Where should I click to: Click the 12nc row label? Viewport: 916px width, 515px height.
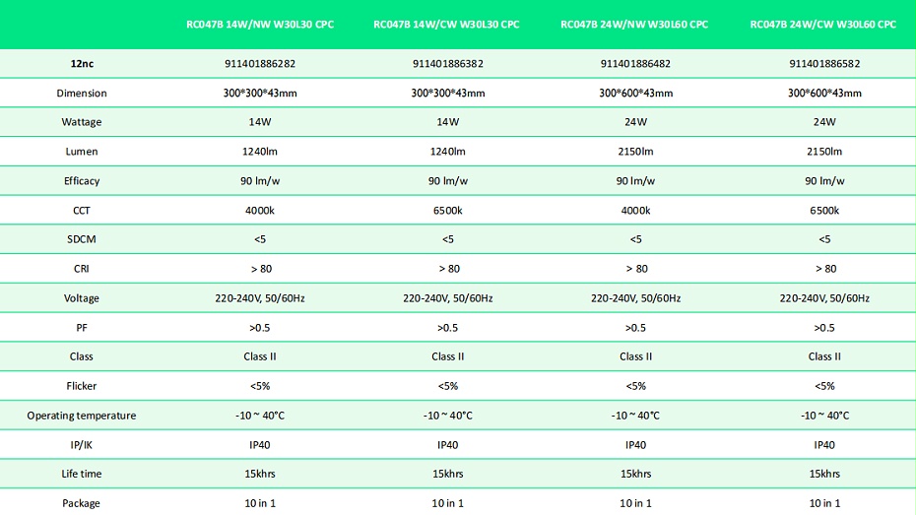[x=82, y=64]
